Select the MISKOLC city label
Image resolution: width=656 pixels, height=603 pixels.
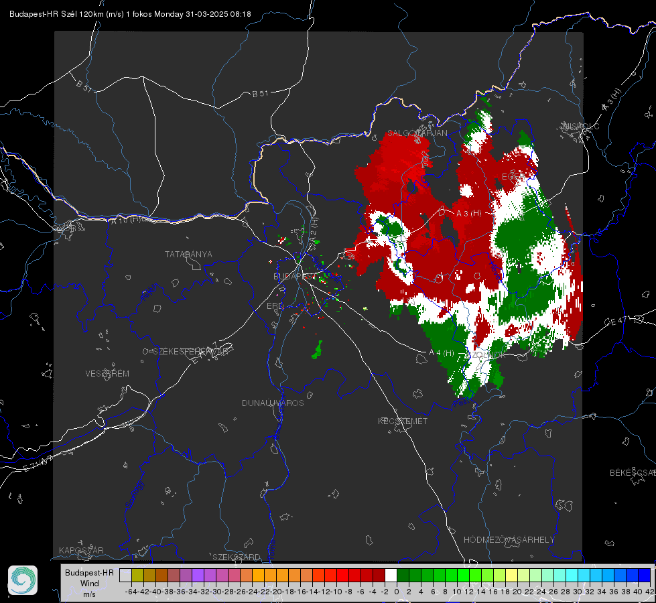(581, 126)
